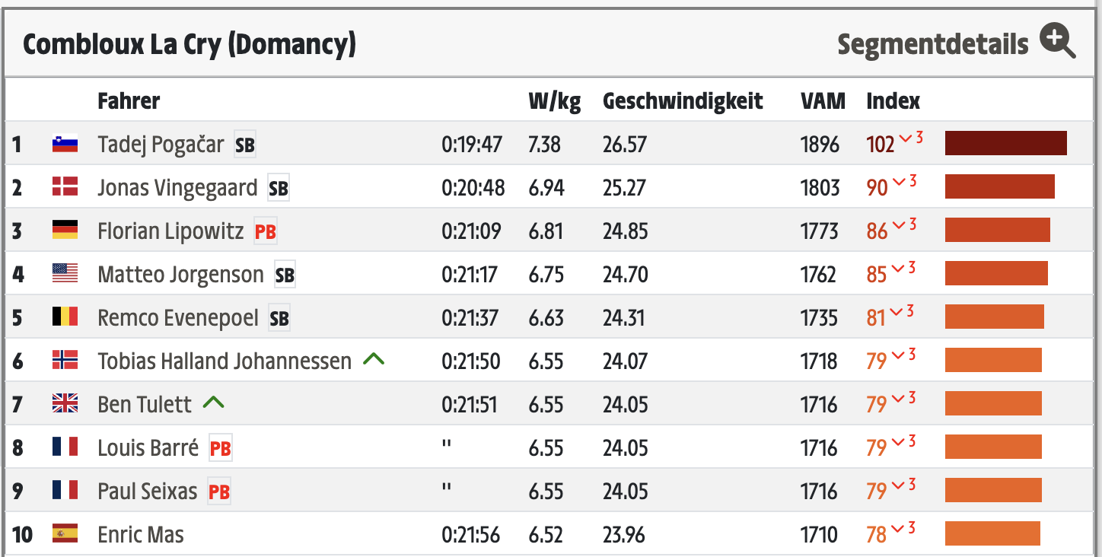Image resolution: width=1102 pixels, height=557 pixels.
Task: Open rider Jonas Vingegaard's profile link
Action: pyautogui.click(x=177, y=188)
